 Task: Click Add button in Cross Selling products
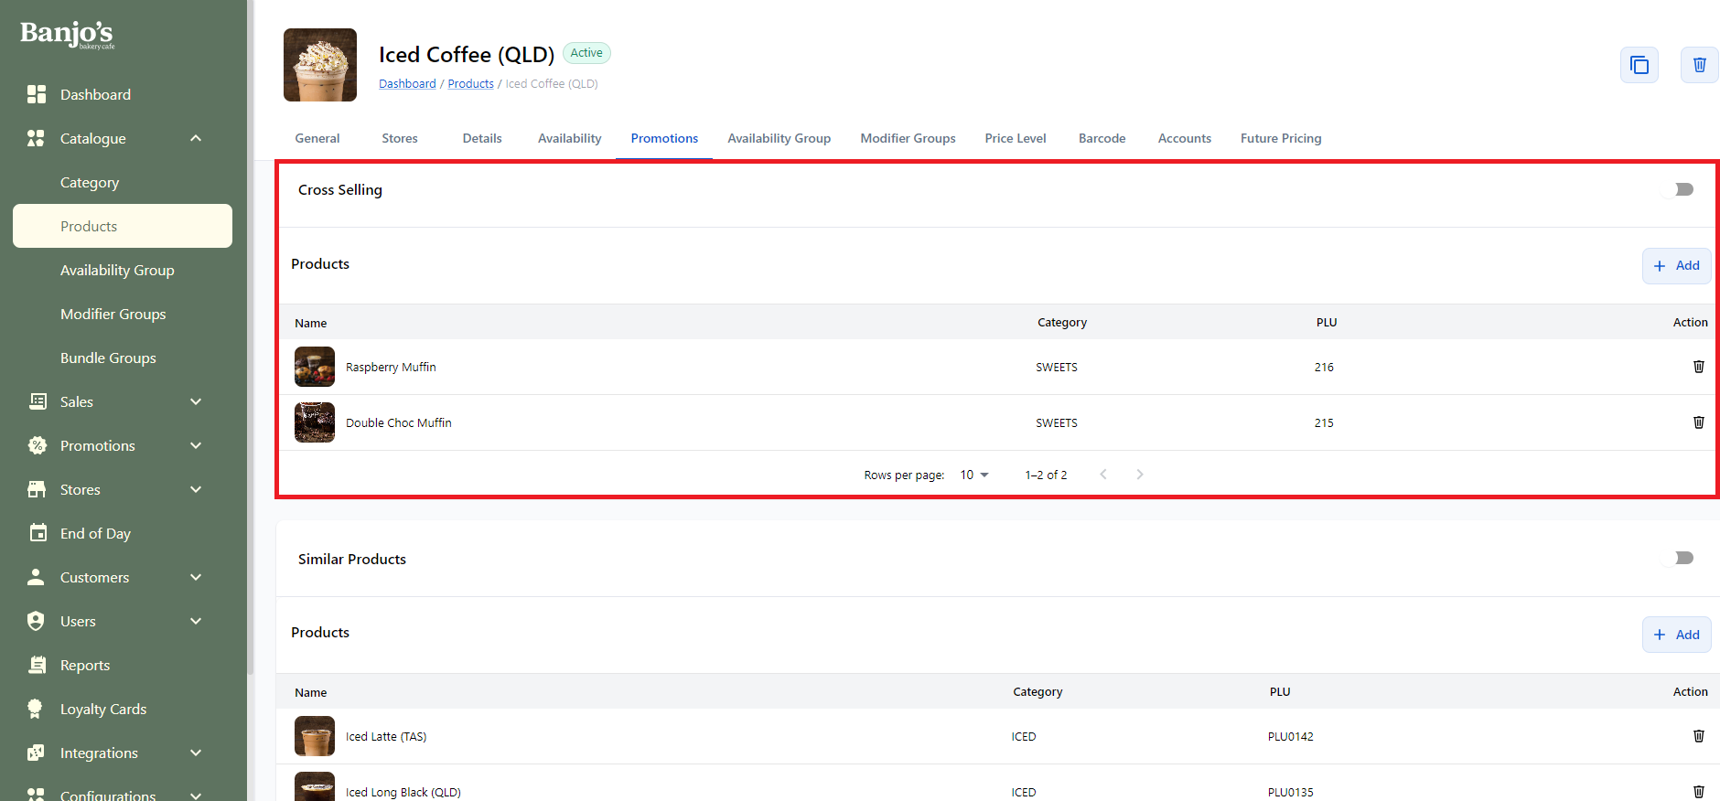point(1676,265)
